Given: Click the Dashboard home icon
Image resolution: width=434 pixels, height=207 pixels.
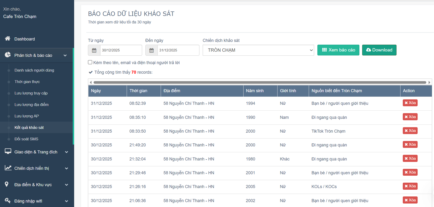Looking at the screenshot, I should click(8, 39).
